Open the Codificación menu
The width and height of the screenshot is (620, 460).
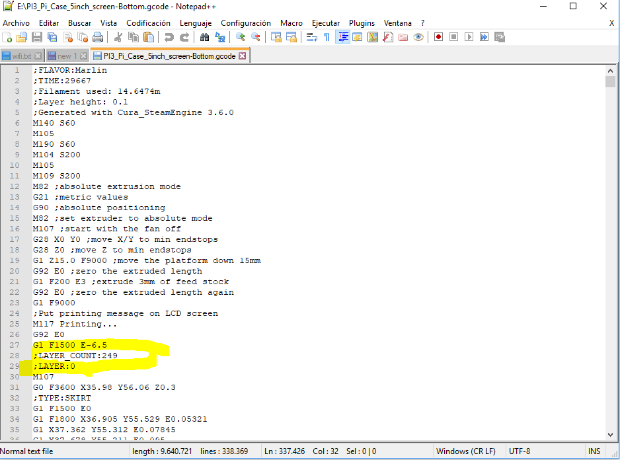(x=148, y=22)
